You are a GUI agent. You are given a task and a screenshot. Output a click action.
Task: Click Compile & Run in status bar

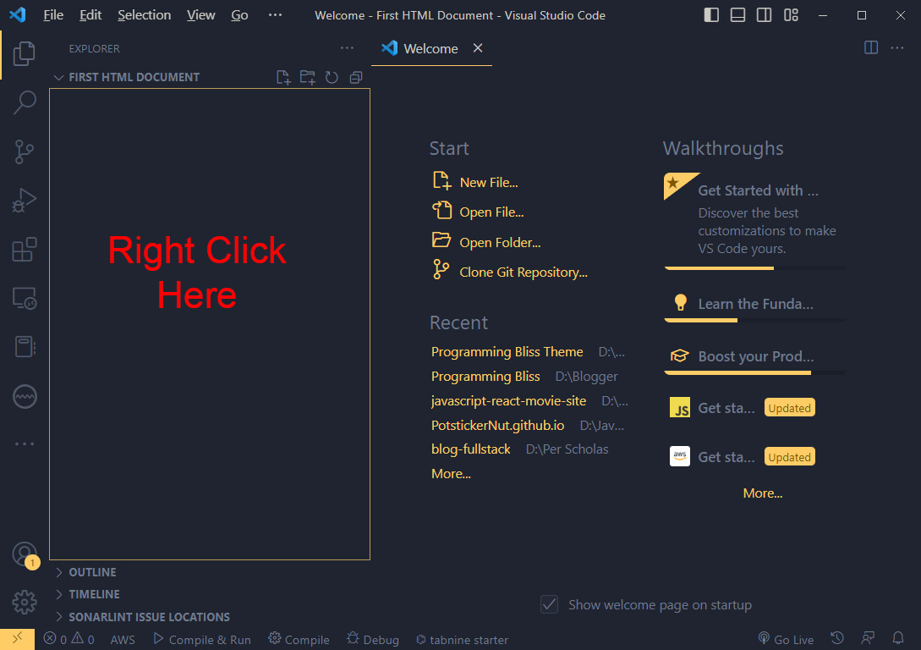point(202,640)
